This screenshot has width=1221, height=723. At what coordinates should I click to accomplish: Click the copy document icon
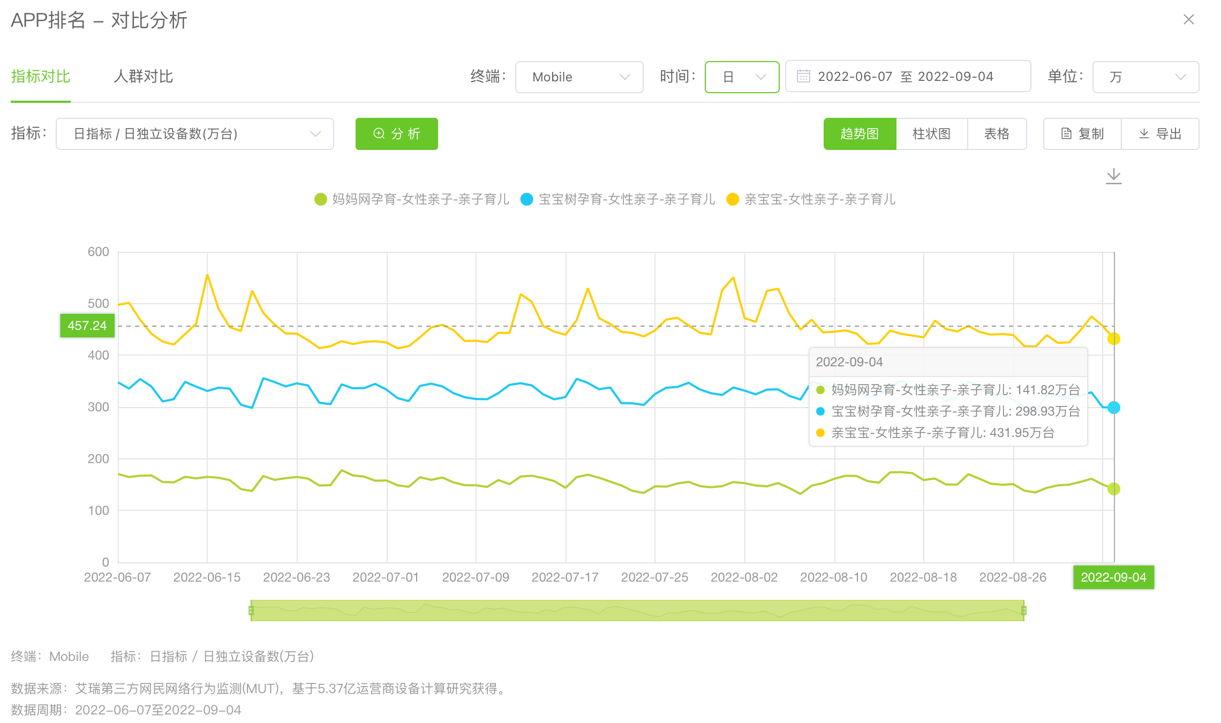1066,134
